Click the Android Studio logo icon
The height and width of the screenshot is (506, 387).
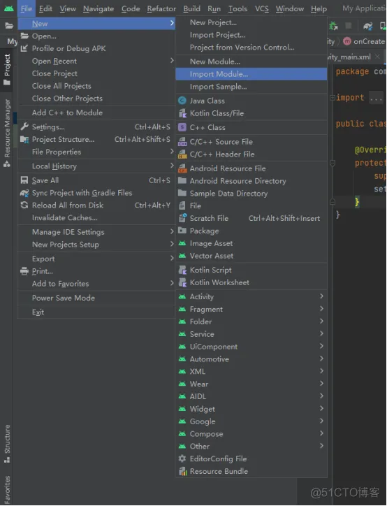(x=9, y=8)
